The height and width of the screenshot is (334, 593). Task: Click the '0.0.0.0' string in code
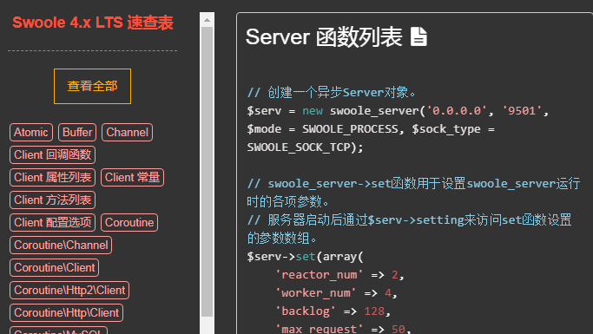click(x=457, y=111)
